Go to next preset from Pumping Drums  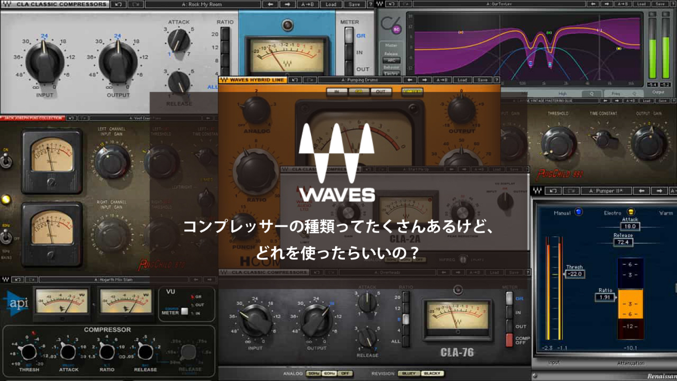point(425,80)
